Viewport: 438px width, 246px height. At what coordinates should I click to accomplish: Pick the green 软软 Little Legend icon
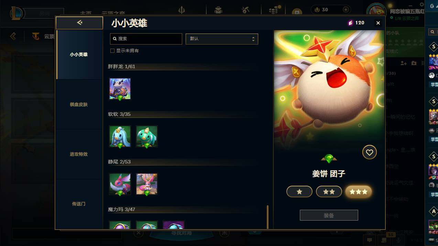pos(147,136)
